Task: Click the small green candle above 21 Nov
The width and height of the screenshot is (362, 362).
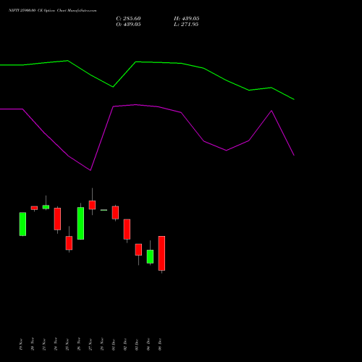Action: [x=46, y=207]
